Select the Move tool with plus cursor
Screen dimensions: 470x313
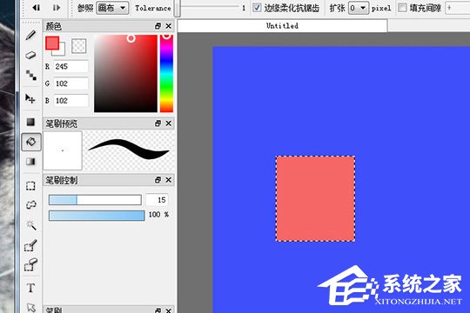click(x=30, y=98)
